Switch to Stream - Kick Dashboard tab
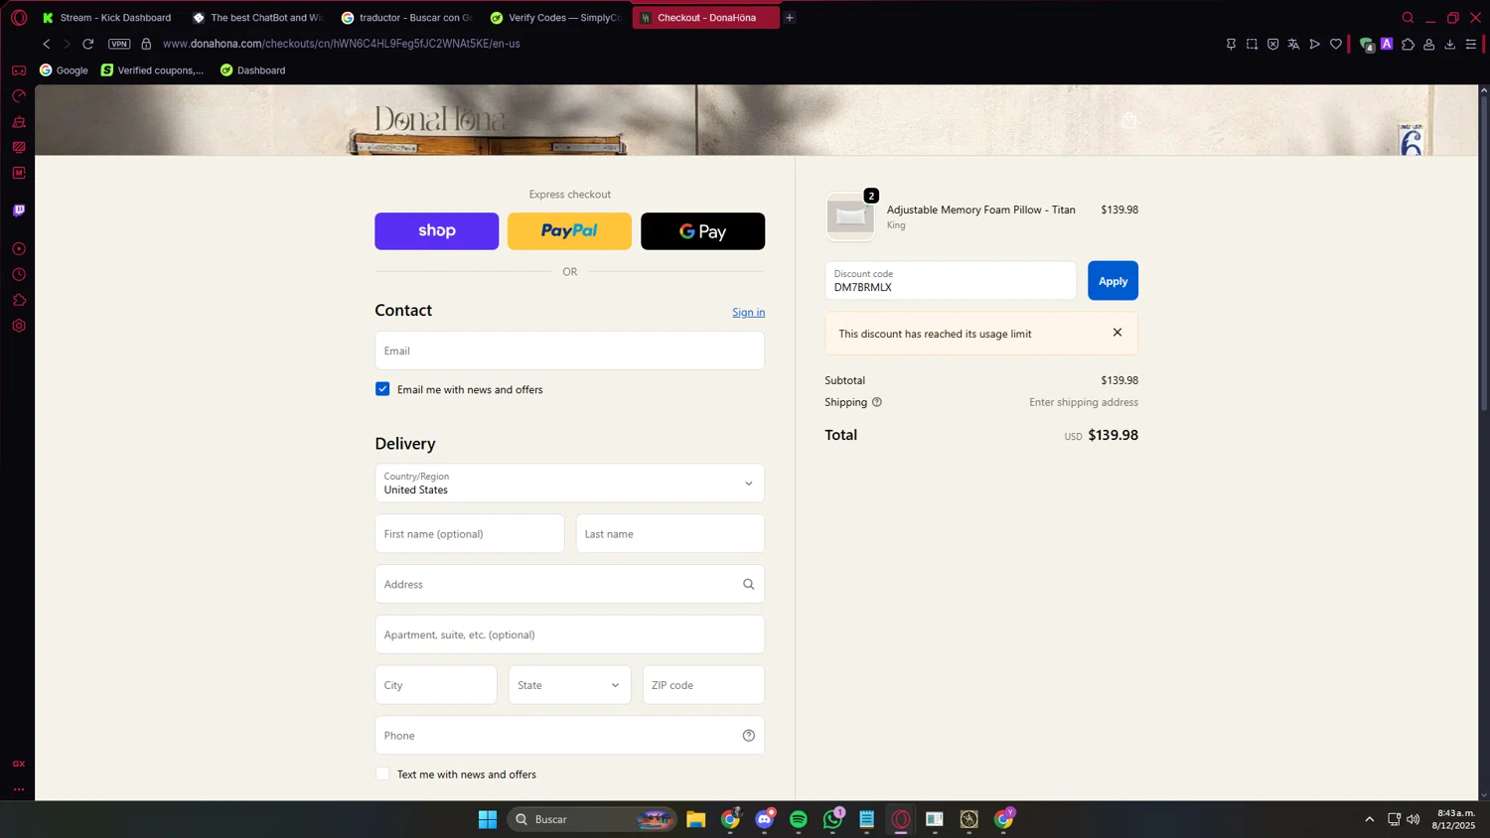1490x838 pixels. click(107, 18)
